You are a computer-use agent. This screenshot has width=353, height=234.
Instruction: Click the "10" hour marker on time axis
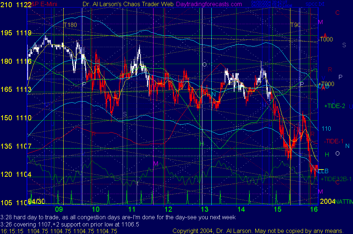[x=96, y=210]
